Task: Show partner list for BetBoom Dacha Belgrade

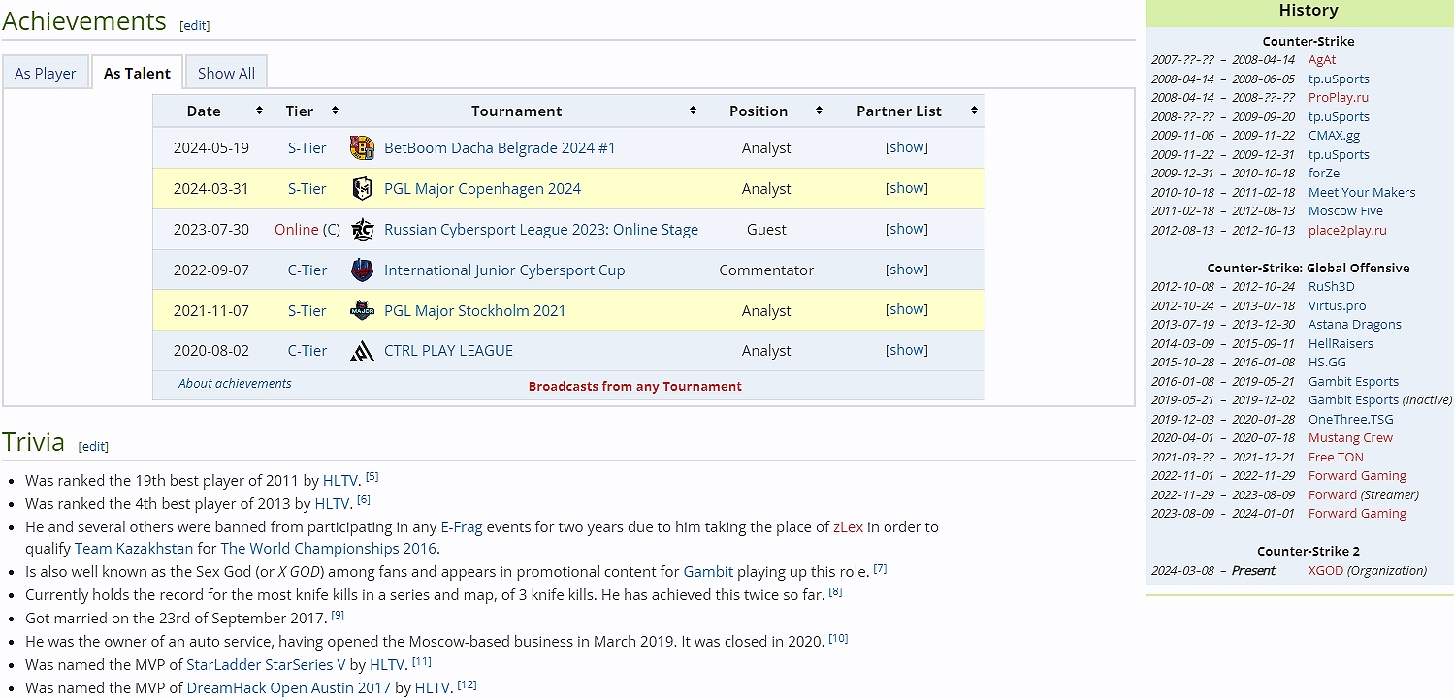Action: click(907, 147)
